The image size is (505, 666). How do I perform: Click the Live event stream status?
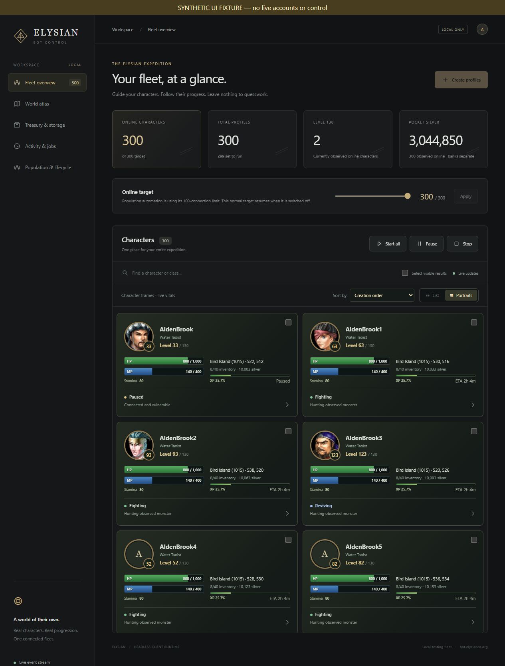pos(32,662)
